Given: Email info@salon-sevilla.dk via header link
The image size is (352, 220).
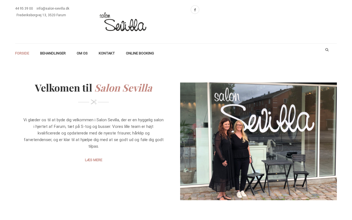Looking at the screenshot, I should point(53,9).
